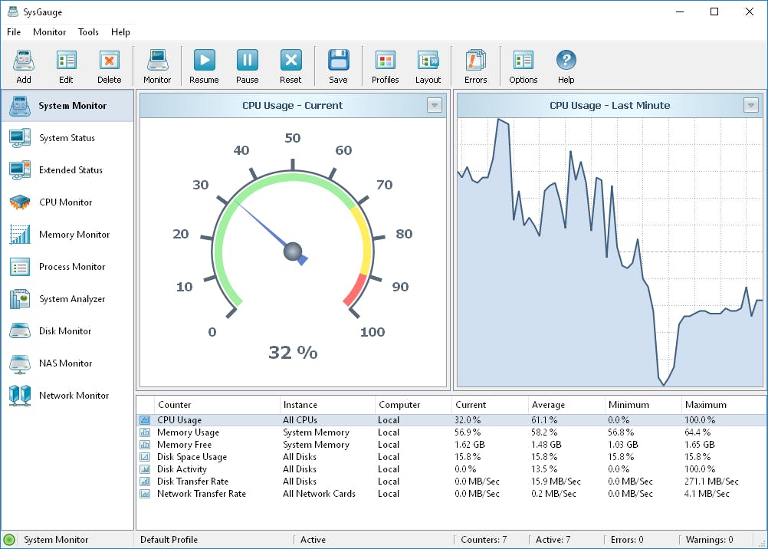Screen dimensions: 768x549
Task: Click the Delete counter toolbar icon
Action: point(109,66)
